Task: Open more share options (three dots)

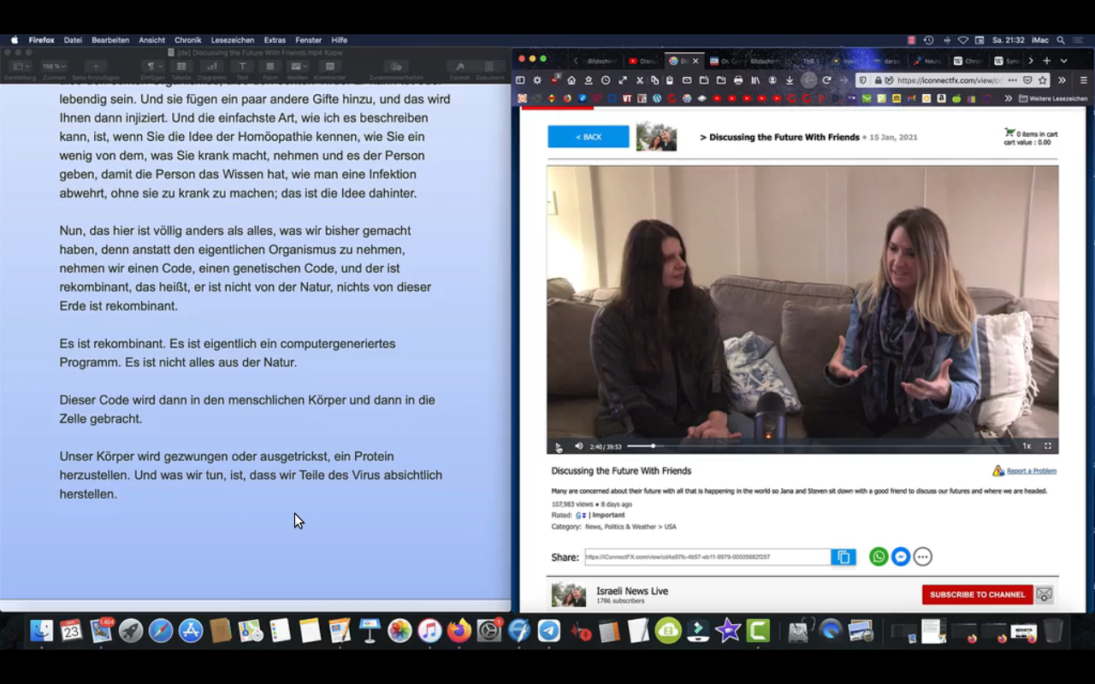Action: pos(922,557)
